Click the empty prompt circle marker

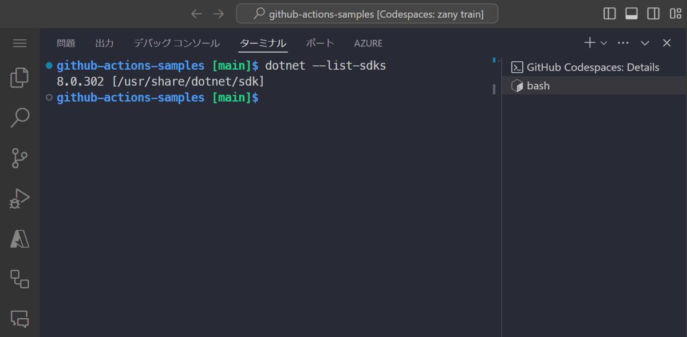(x=49, y=97)
